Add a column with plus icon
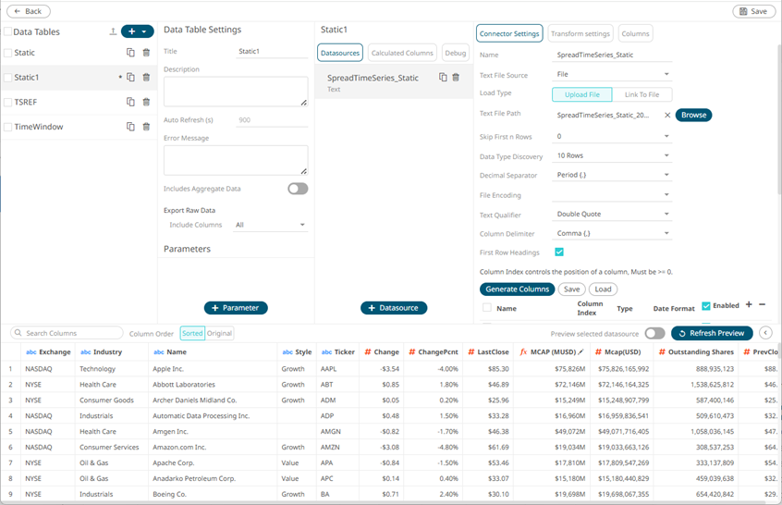The image size is (782, 505). coord(749,305)
